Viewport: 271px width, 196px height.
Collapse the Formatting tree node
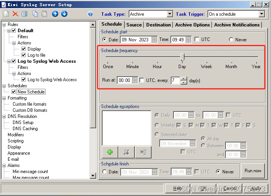(x=4, y=98)
